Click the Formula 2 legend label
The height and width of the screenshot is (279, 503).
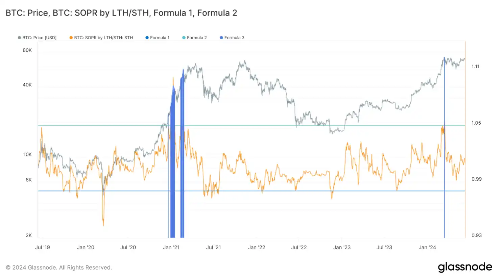click(197, 37)
